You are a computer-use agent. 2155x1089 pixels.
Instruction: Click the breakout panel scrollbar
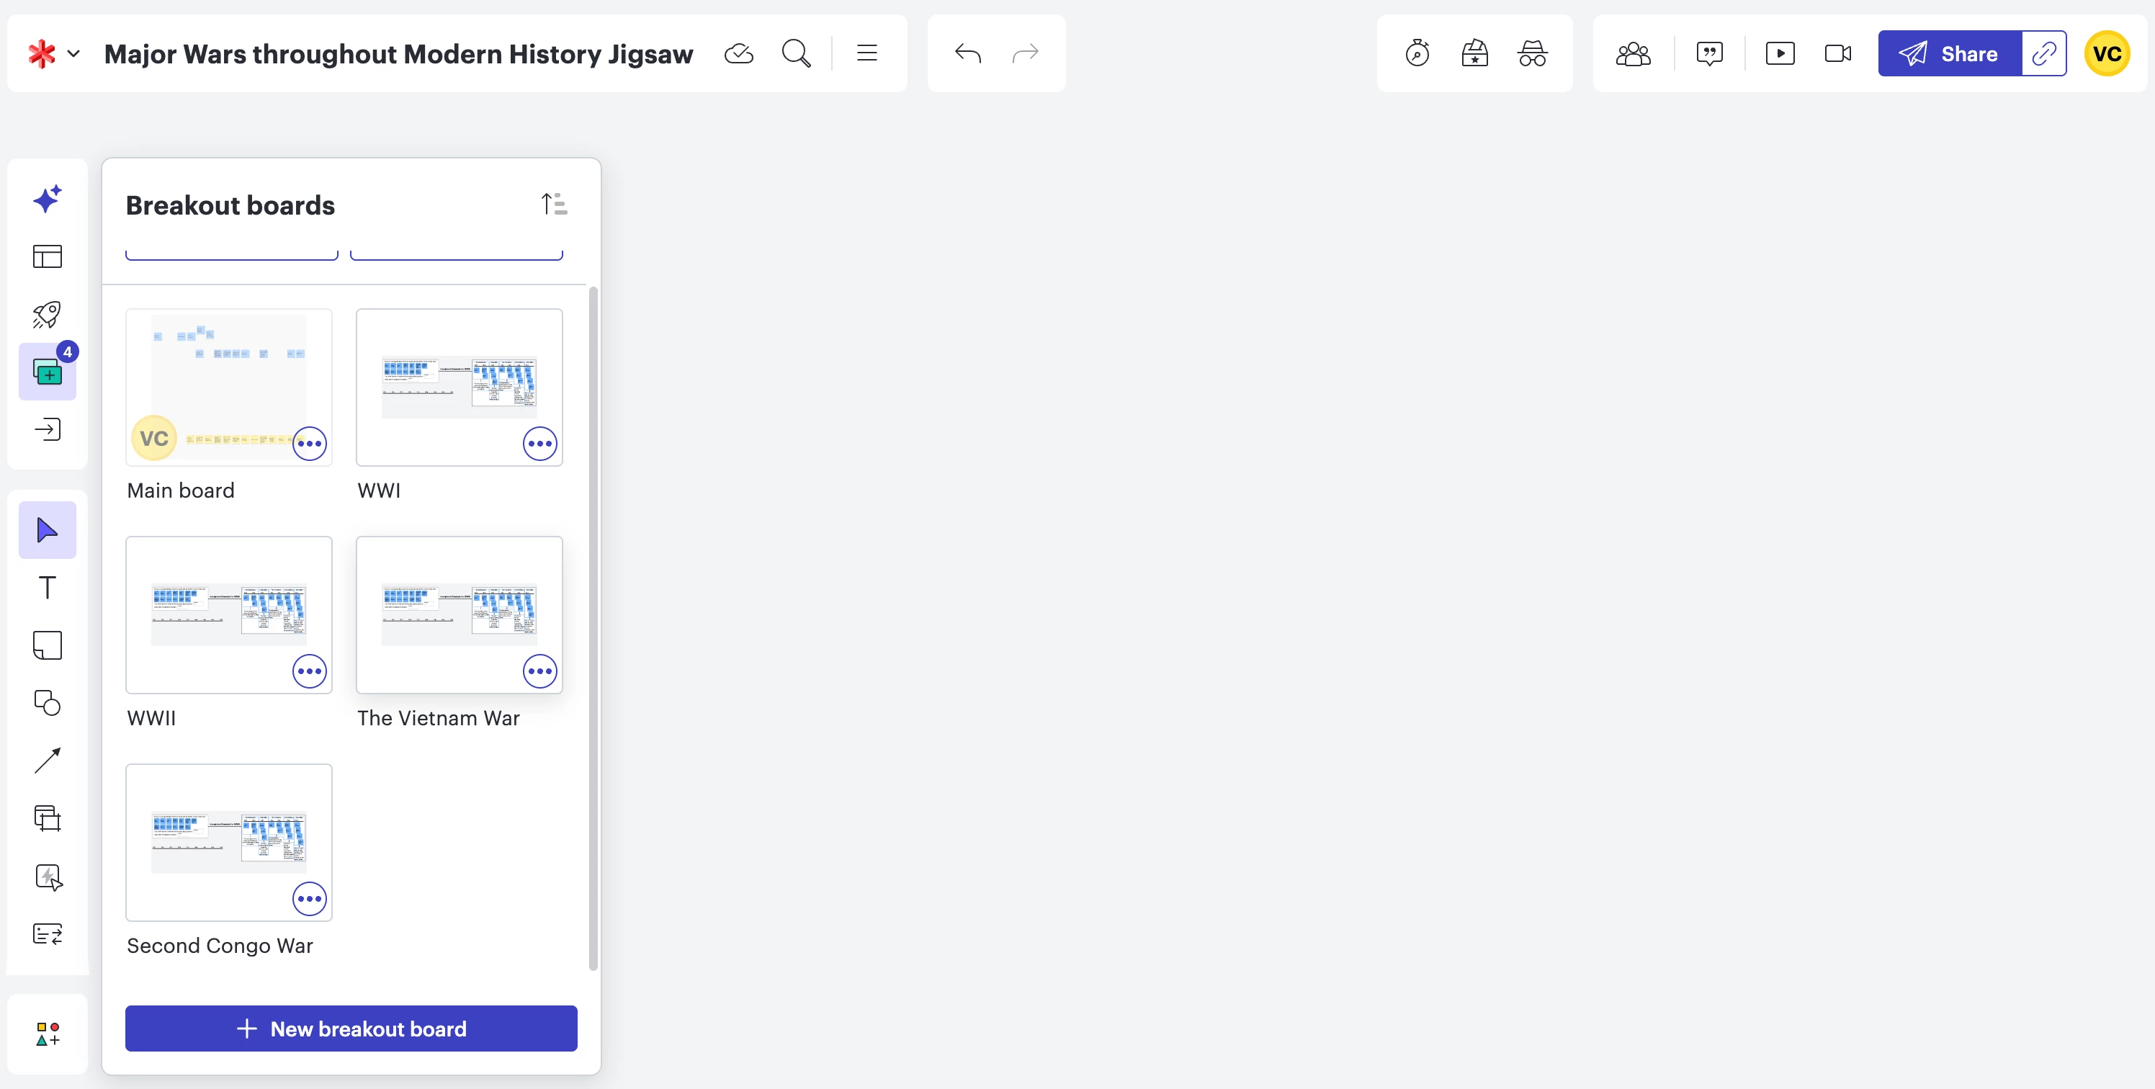coord(593,627)
